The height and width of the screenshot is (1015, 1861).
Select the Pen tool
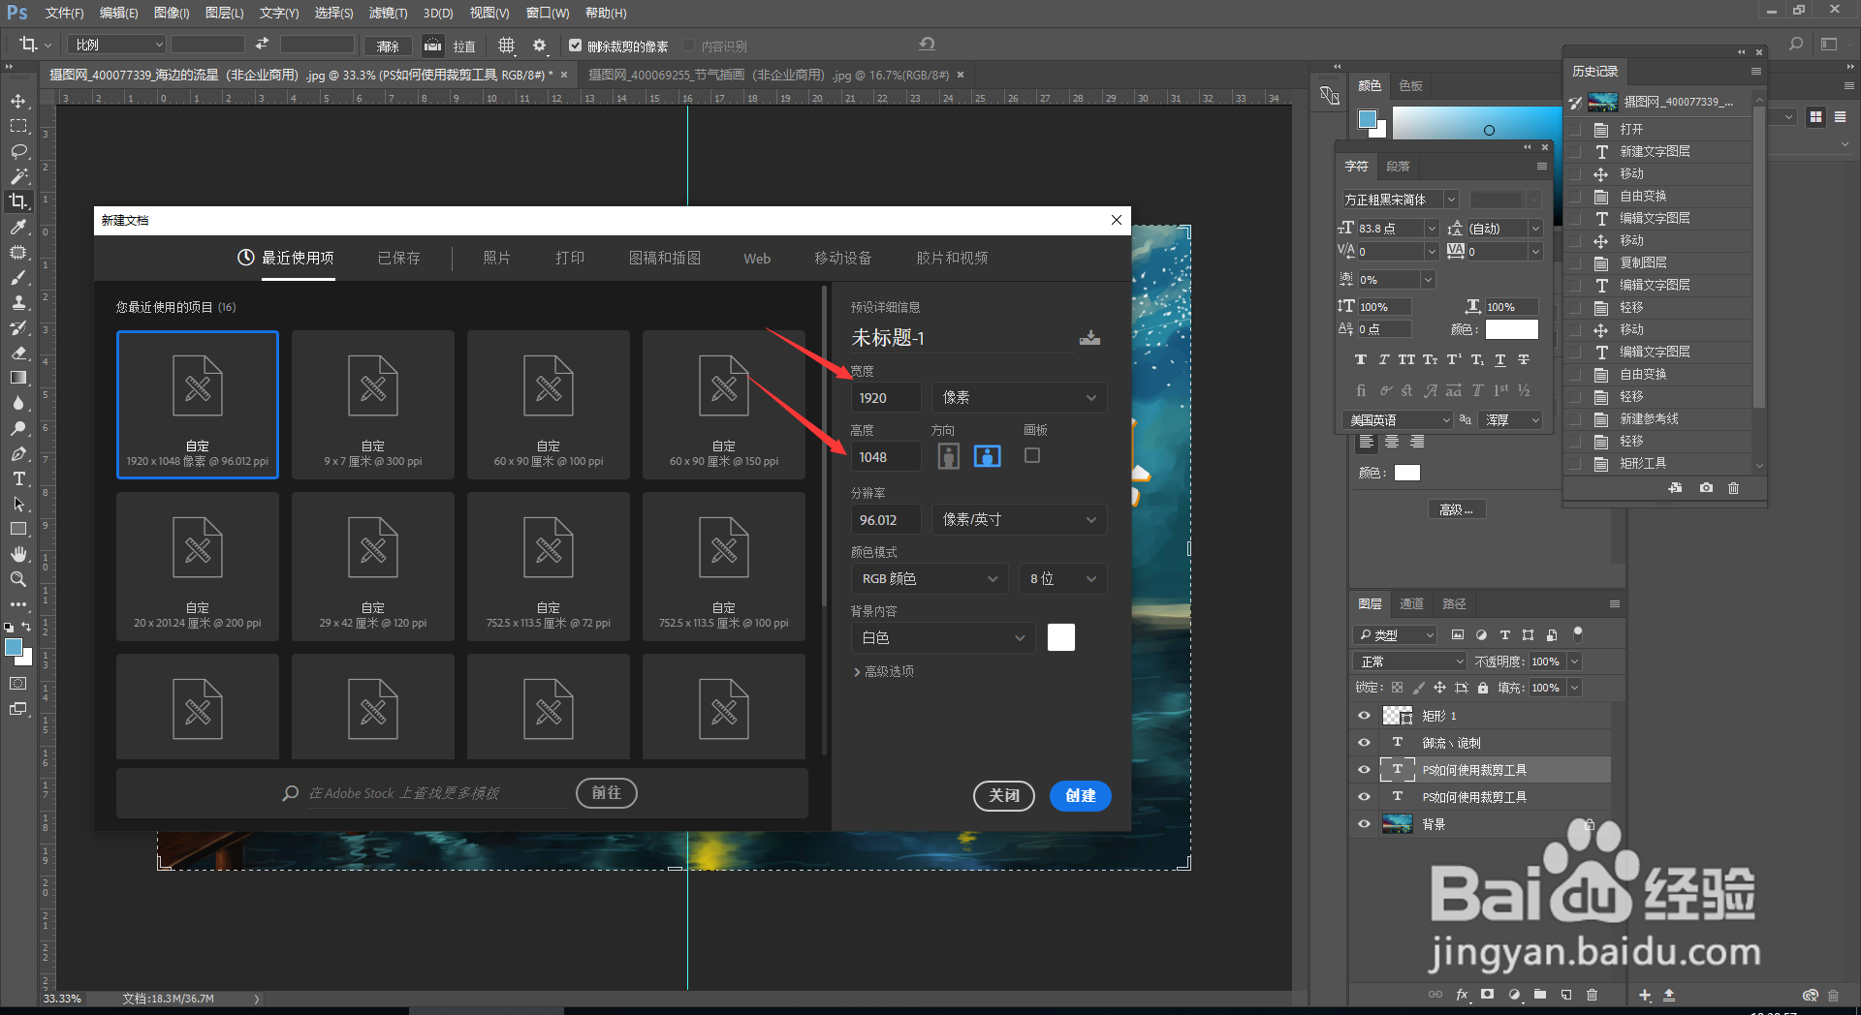coord(18,453)
